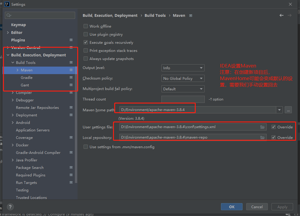The image size is (300, 216).
Task: Click the project icon on Remote Jar Repositories row
Action: 71,107
